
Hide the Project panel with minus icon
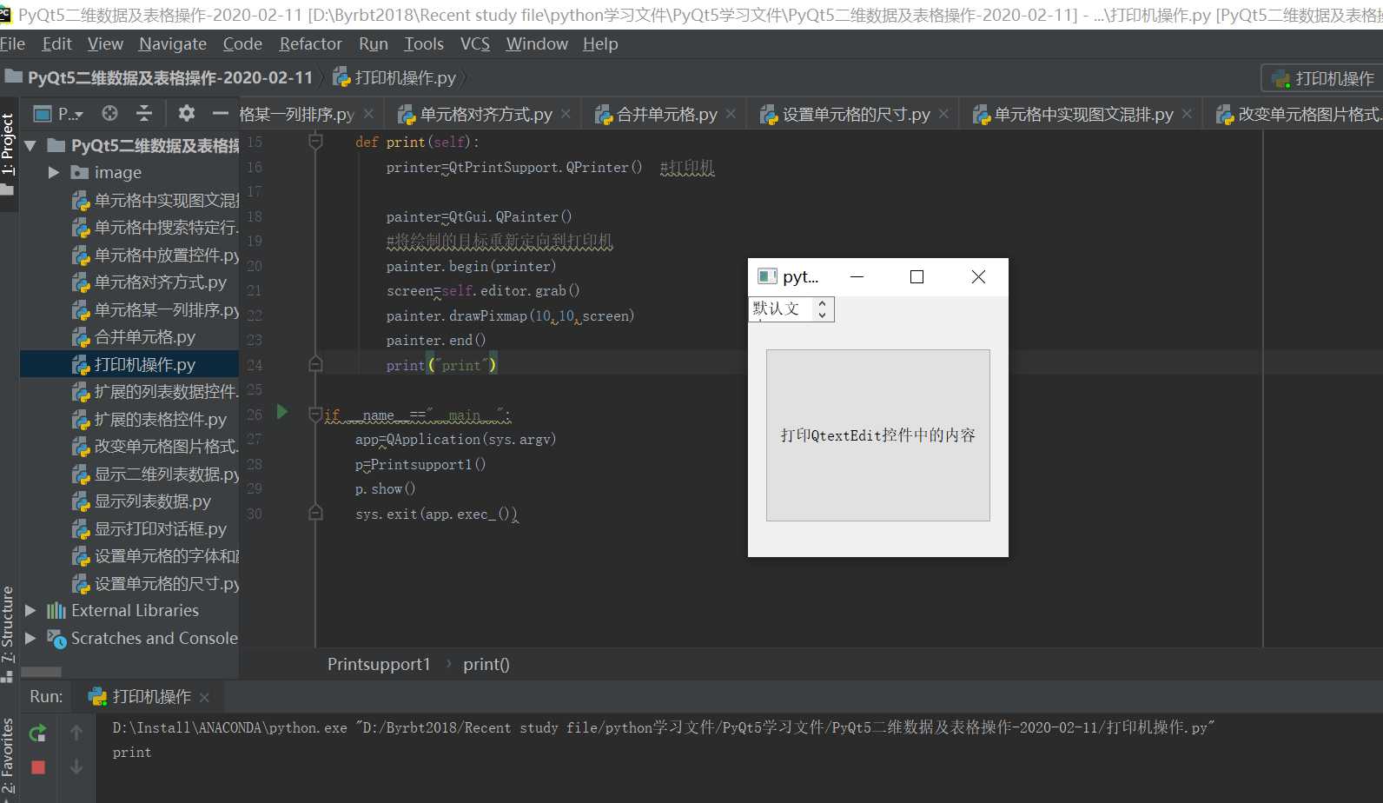coord(221,113)
